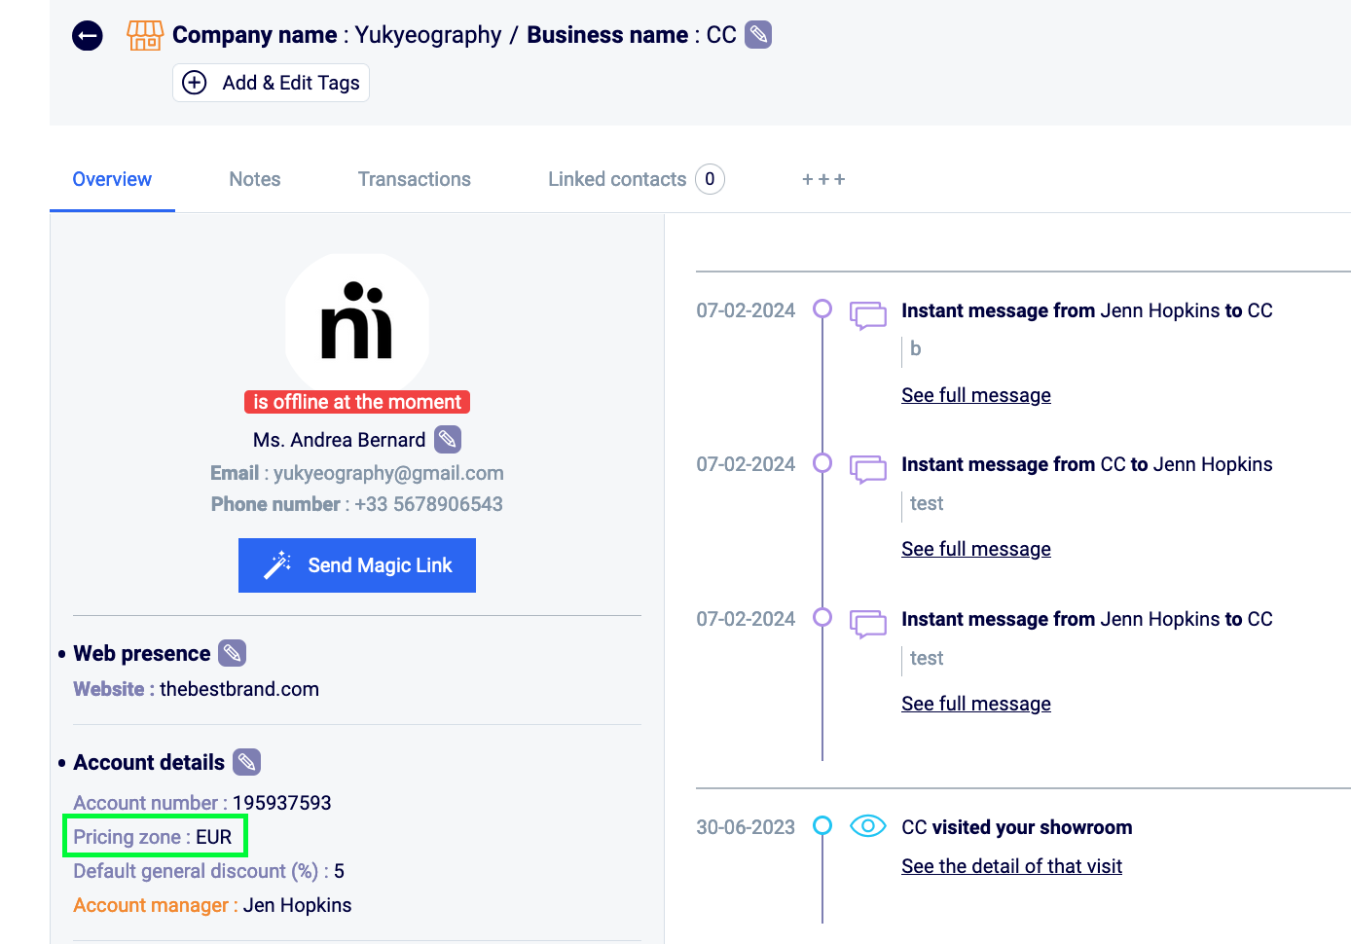Open the Transactions tab
This screenshot has height=944, width=1351.
pyautogui.click(x=415, y=179)
